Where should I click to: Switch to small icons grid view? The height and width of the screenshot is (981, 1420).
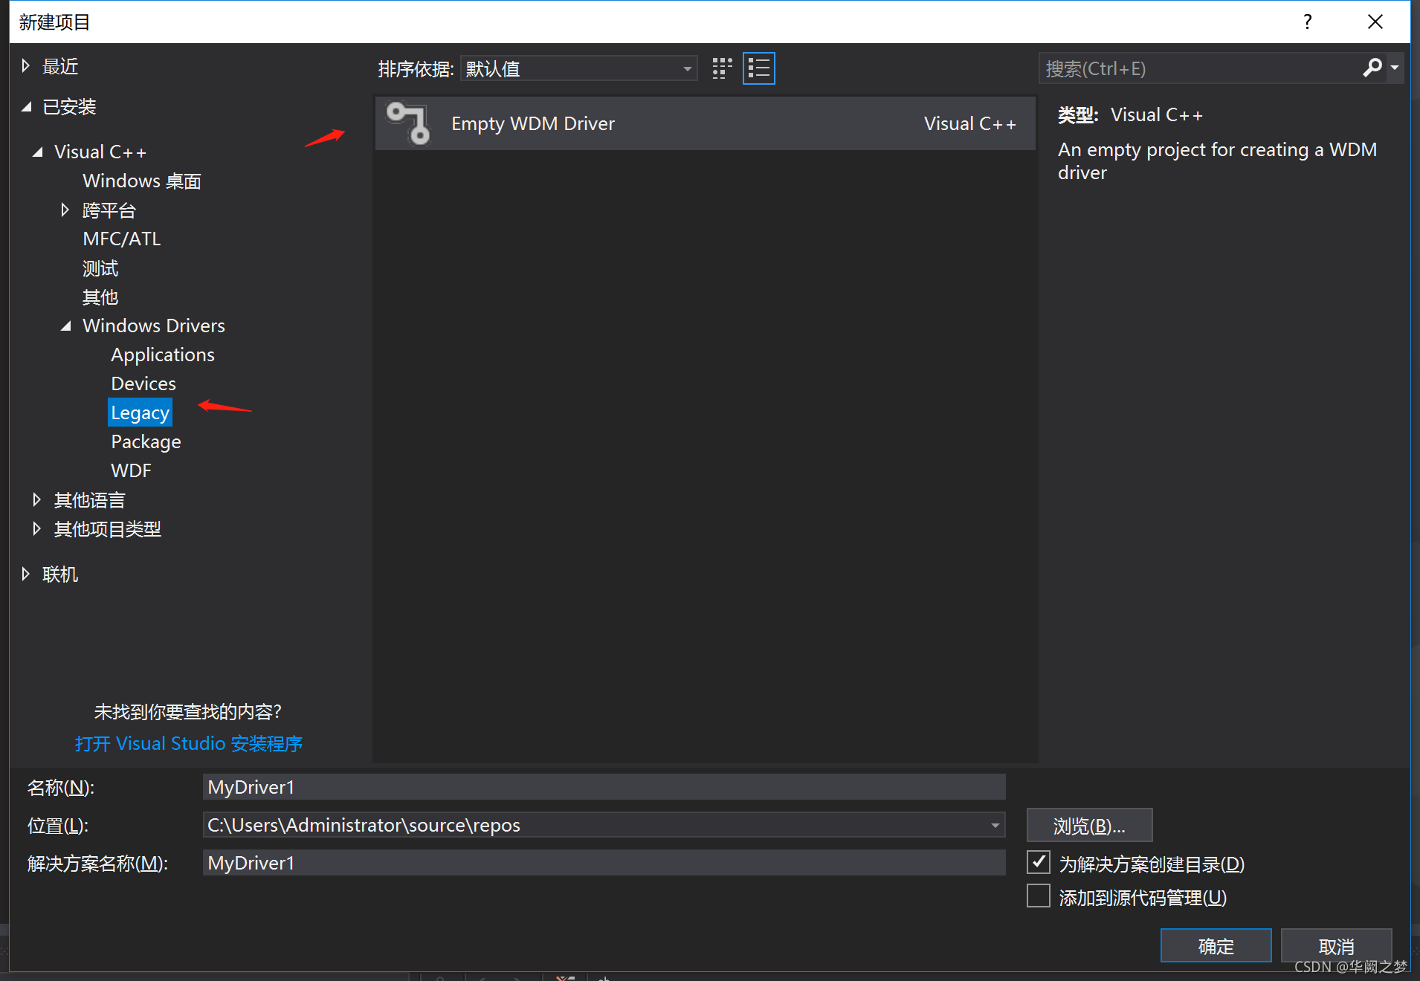(x=722, y=68)
